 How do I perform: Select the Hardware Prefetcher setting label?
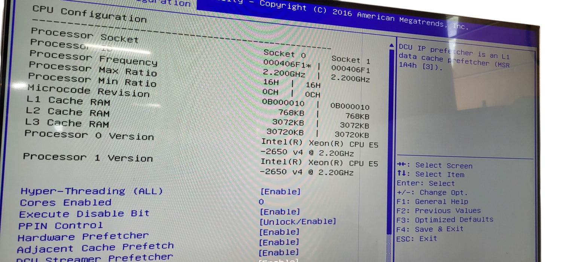click(83, 237)
